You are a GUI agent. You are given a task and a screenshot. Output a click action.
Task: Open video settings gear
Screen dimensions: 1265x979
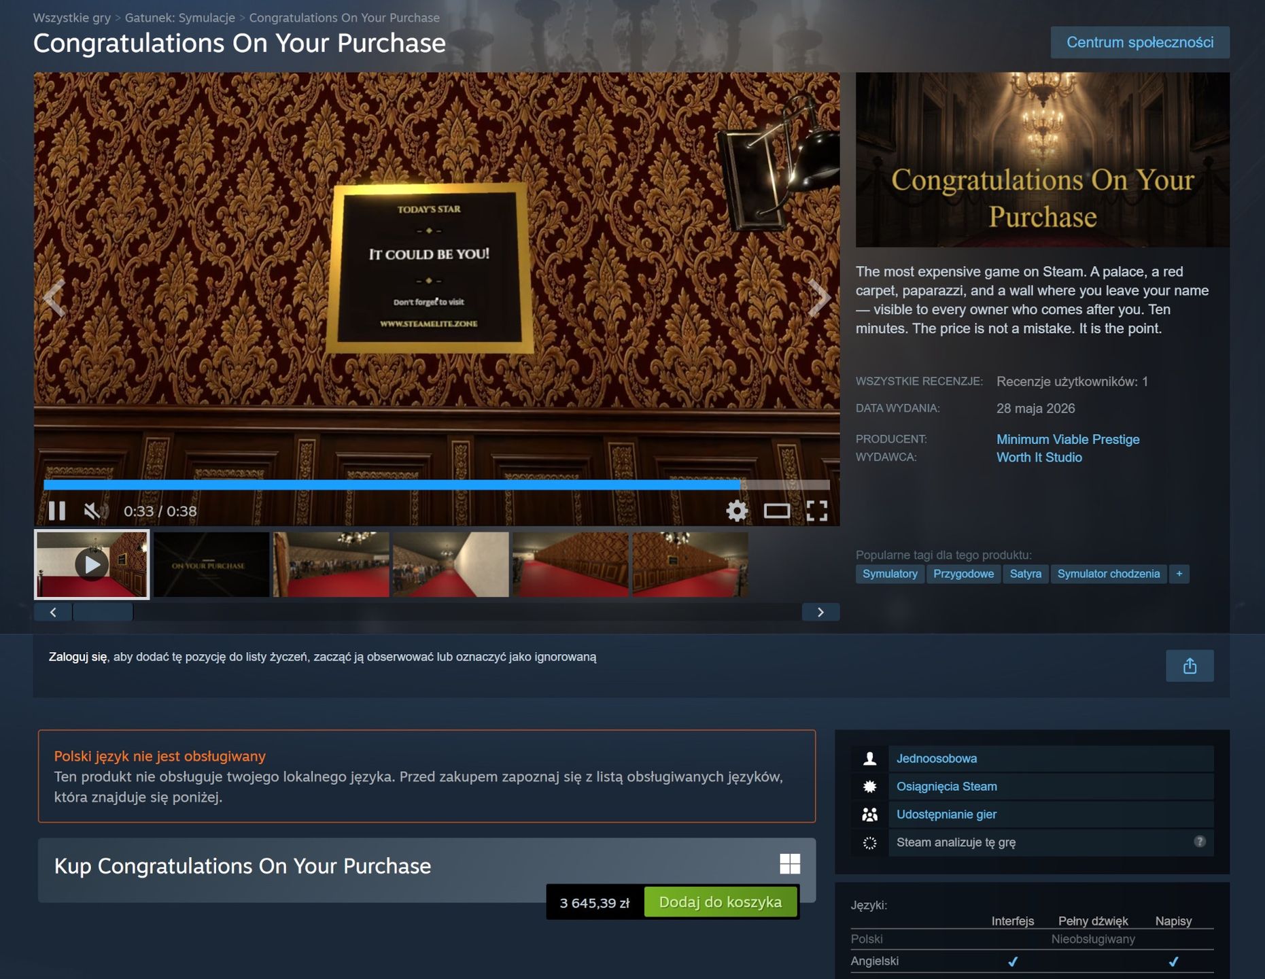tap(737, 511)
